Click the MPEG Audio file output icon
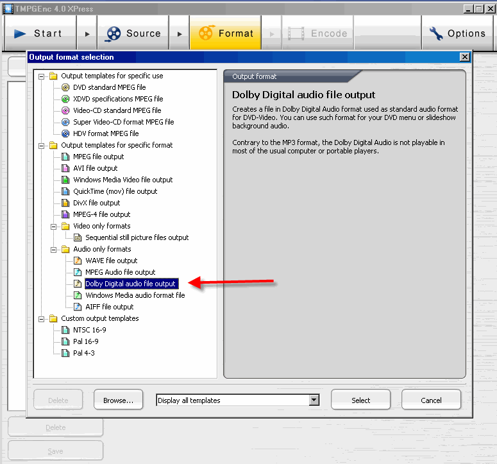 click(78, 272)
